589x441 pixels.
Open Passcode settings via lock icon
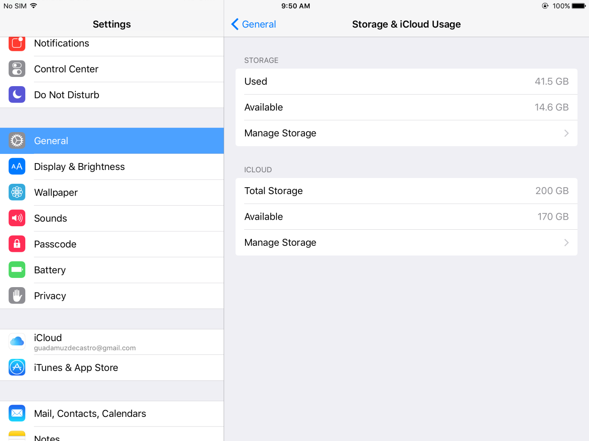[x=17, y=244]
